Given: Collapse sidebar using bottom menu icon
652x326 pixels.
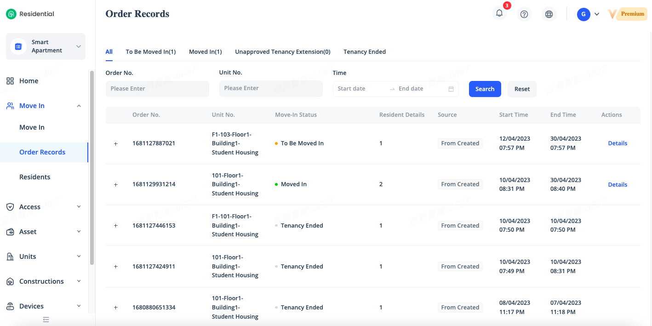Looking at the screenshot, I should coord(46,320).
